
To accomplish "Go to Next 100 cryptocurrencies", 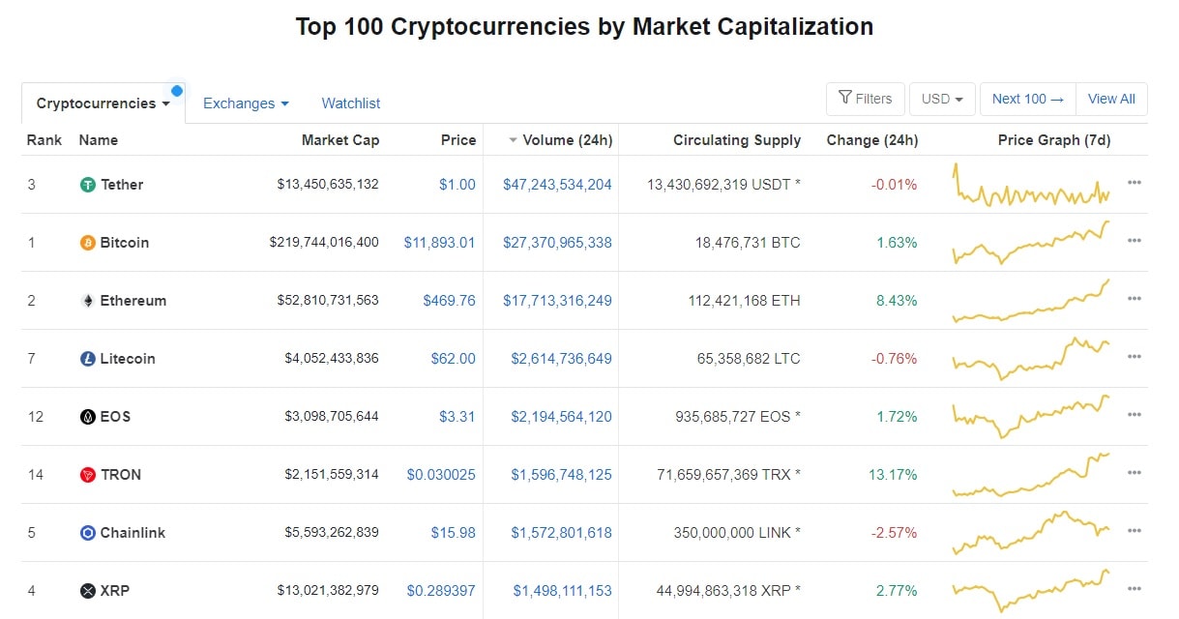I will [1028, 99].
